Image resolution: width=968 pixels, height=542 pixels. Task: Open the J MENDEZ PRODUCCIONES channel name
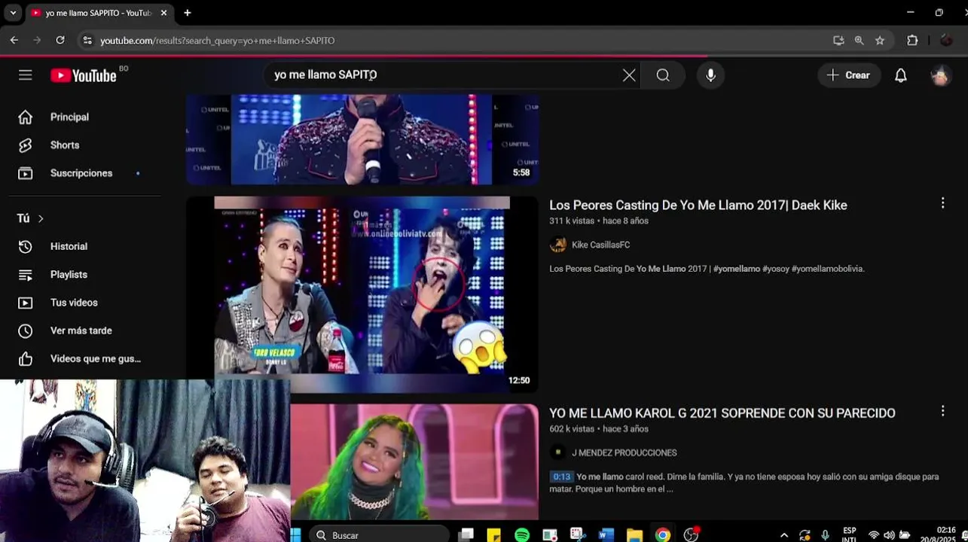point(624,452)
